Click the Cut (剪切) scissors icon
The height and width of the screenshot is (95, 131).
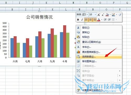coord(78,28)
